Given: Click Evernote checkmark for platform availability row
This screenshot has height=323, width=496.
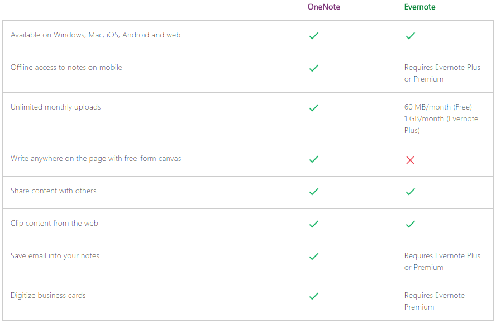Looking at the screenshot, I should point(411,36).
